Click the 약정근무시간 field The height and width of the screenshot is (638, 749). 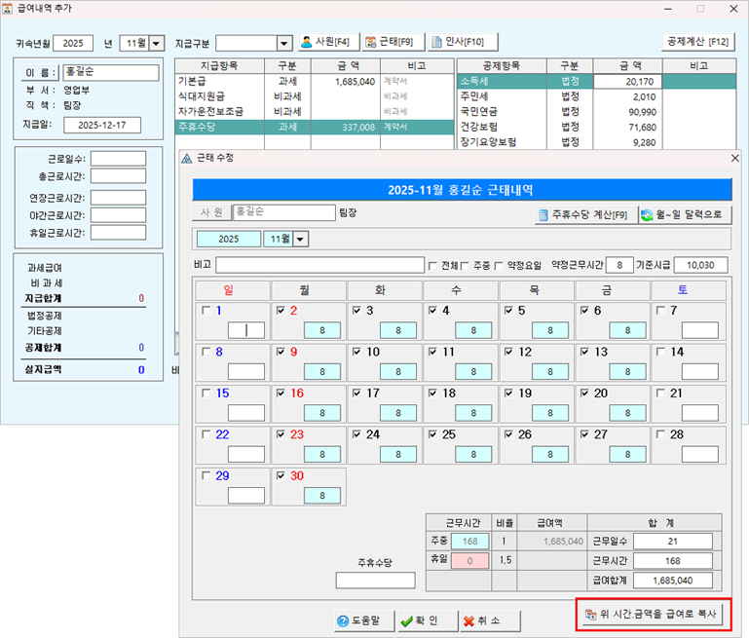click(619, 265)
